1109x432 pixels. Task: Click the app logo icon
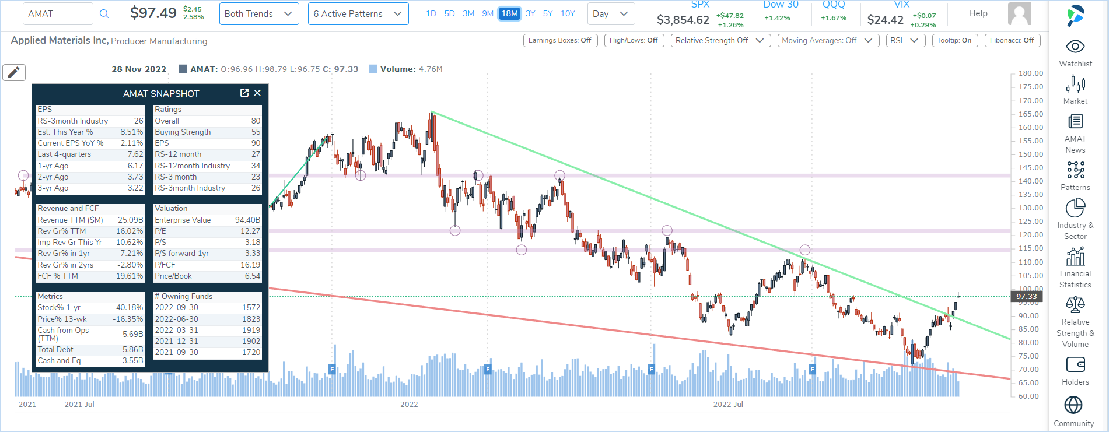[x=1075, y=16]
